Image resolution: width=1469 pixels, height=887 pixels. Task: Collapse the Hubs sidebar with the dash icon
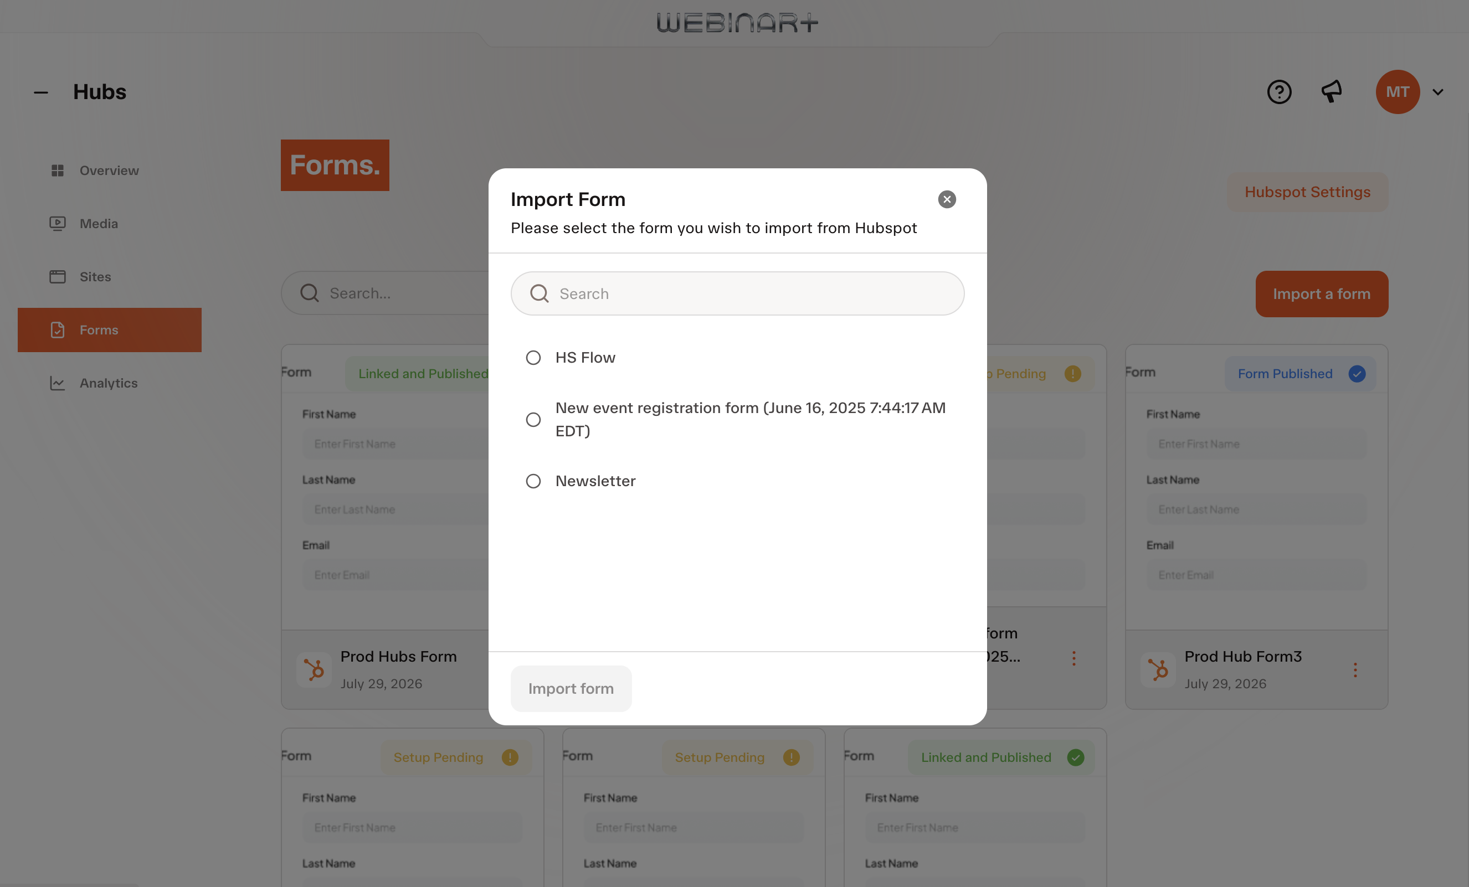click(40, 92)
